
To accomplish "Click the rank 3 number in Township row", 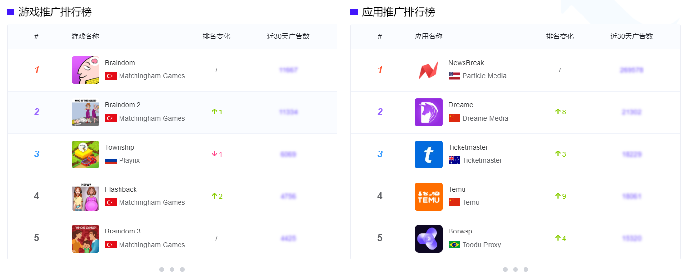I will (36, 154).
